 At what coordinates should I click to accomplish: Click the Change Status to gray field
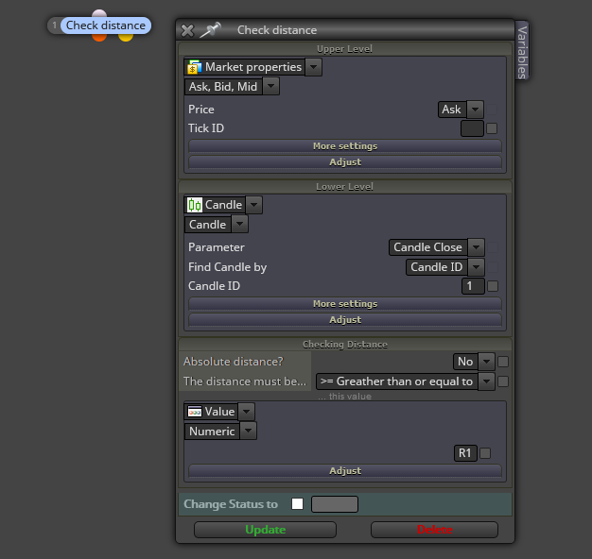[335, 504]
